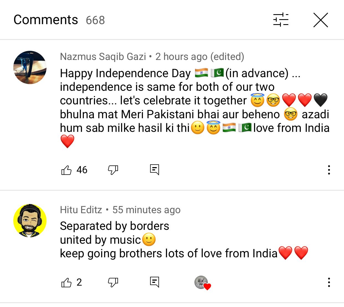This screenshot has width=344, height=307.
Task: Click the 46 likes count
Action: click(x=82, y=170)
